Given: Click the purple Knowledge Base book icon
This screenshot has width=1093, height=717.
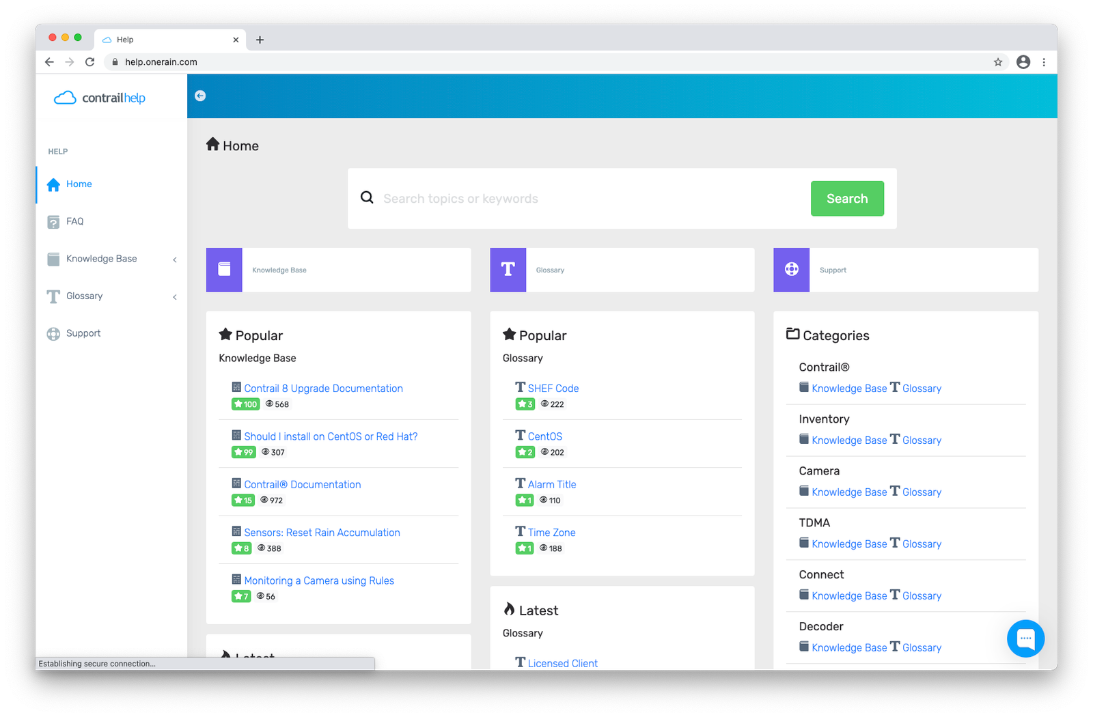Looking at the screenshot, I should click(x=224, y=270).
